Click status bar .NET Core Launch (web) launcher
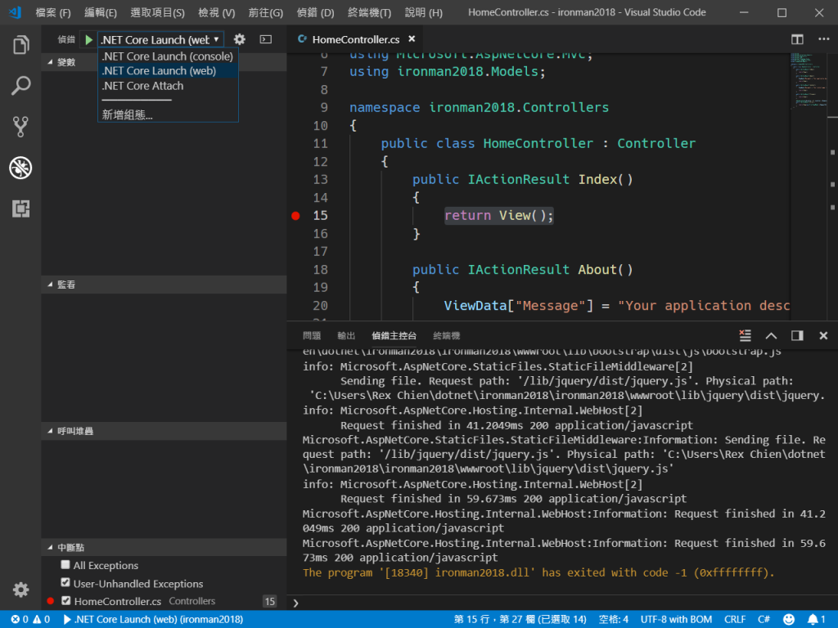The height and width of the screenshot is (628, 838). pyautogui.click(x=153, y=620)
